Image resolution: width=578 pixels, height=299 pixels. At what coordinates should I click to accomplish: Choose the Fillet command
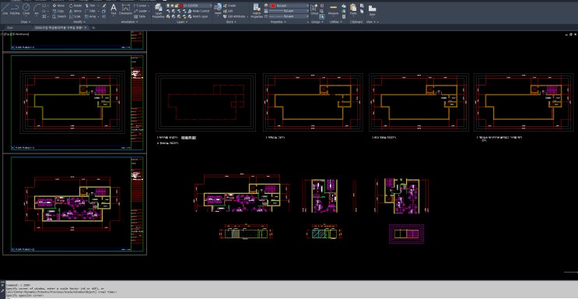pos(90,11)
